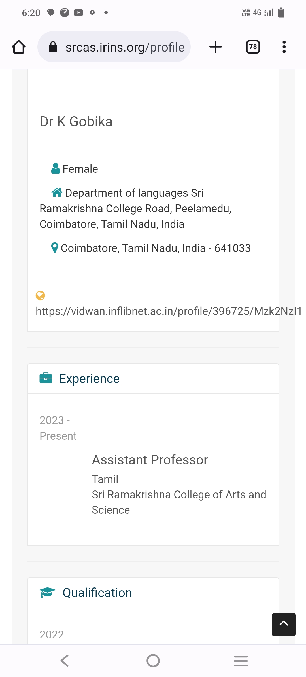Tap the browser home icon
The height and width of the screenshot is (677, 306).
(x=19, y=47)
